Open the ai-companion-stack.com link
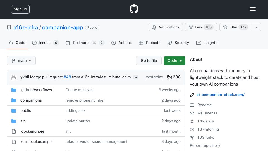 tap(221, 95)
